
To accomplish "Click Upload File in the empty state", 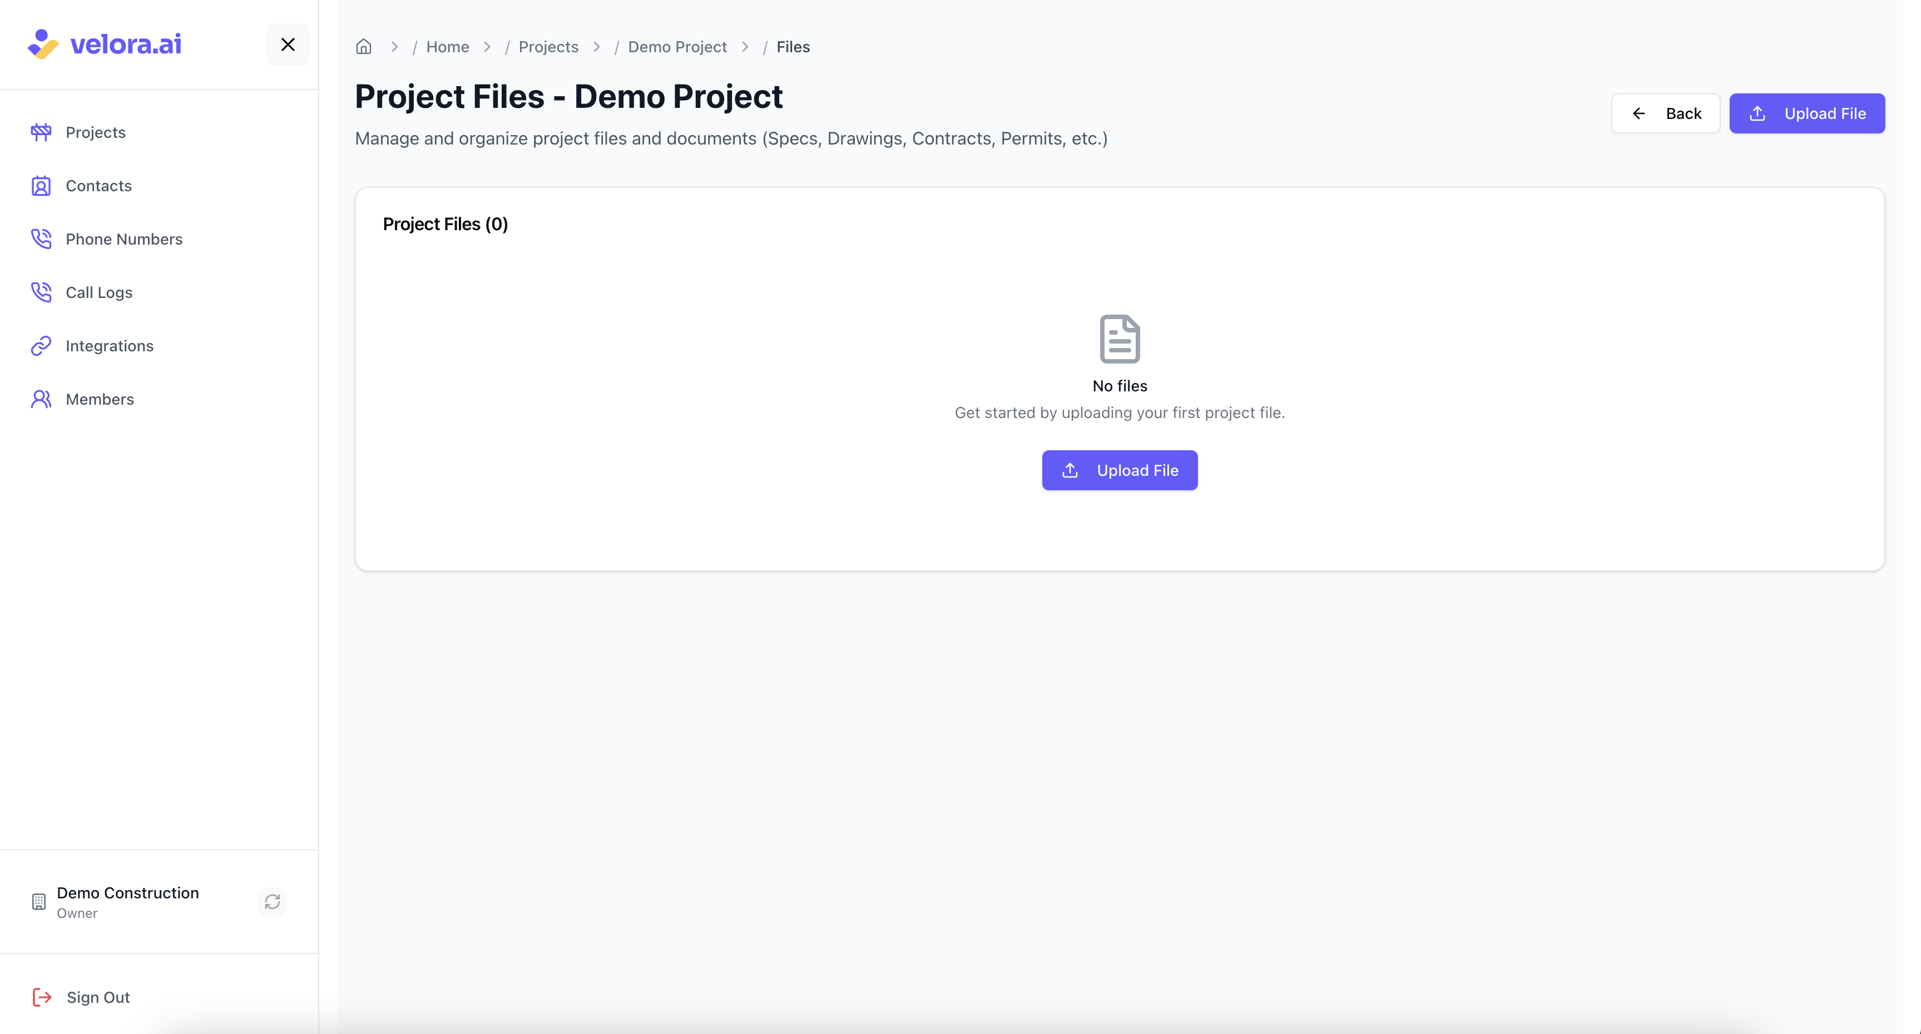I will [x=1120, y=470].
